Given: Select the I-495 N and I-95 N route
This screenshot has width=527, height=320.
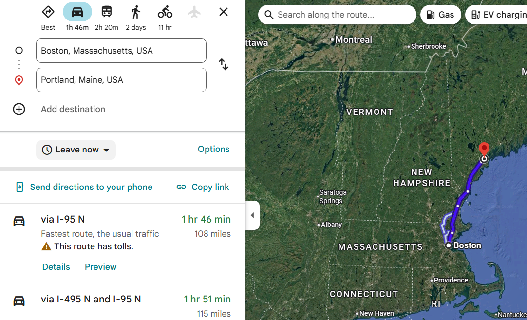Looking at the screenshot, I should pos(123,302).
